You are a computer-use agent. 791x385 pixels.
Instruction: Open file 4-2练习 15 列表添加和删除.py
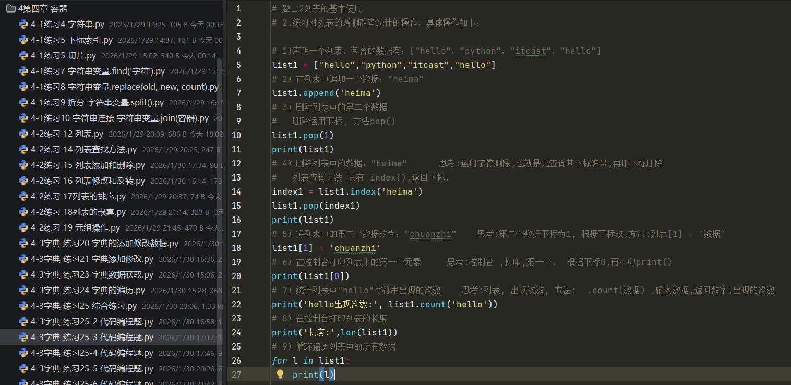coord(88,165)
